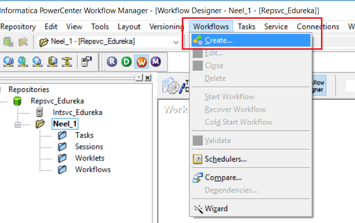Open the Connections menu
The width and height of the screenshot is (355, 223).
[x=318, y=27]
